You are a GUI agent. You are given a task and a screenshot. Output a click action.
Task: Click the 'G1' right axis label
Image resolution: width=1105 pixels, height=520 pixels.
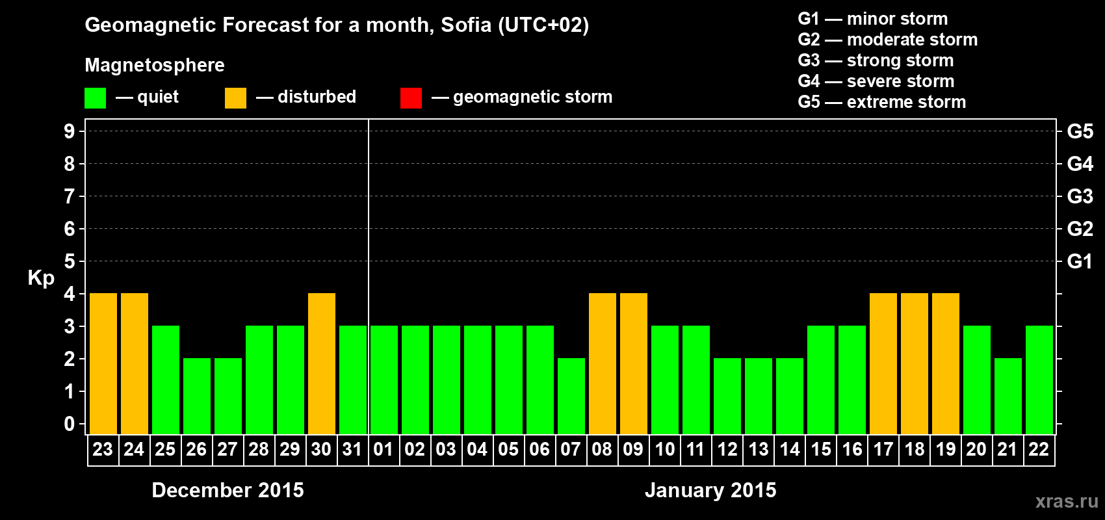click(x=1080, y=261)
